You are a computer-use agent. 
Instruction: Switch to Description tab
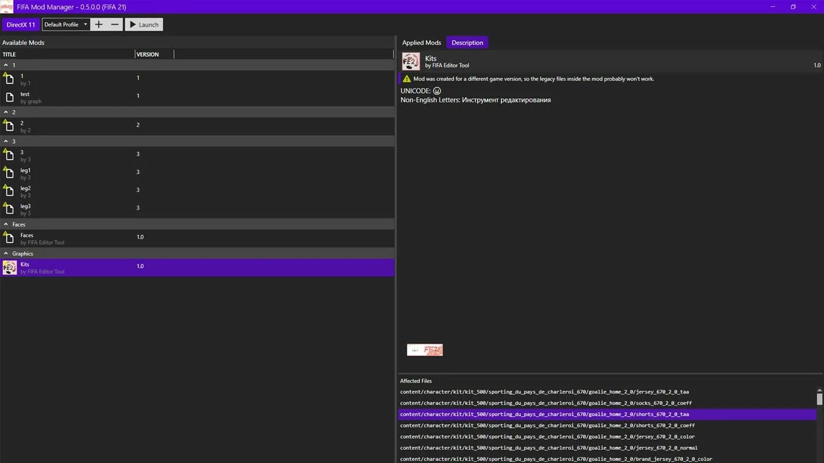tap(467, 42)
